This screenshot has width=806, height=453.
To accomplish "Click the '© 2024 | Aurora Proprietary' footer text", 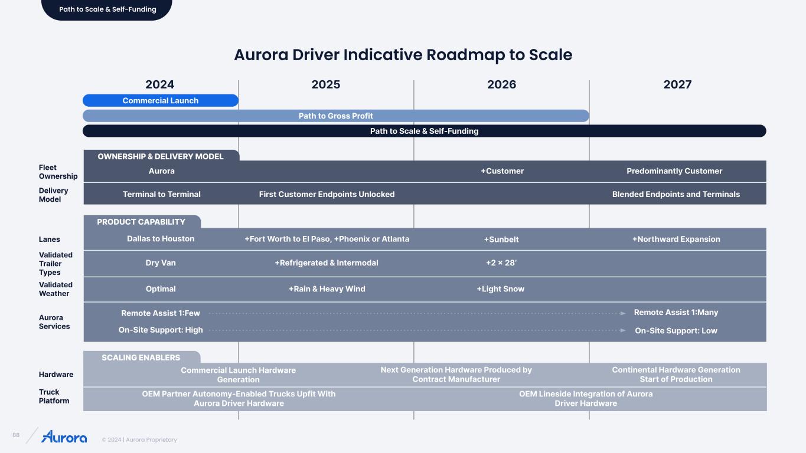I will [139, 440].
